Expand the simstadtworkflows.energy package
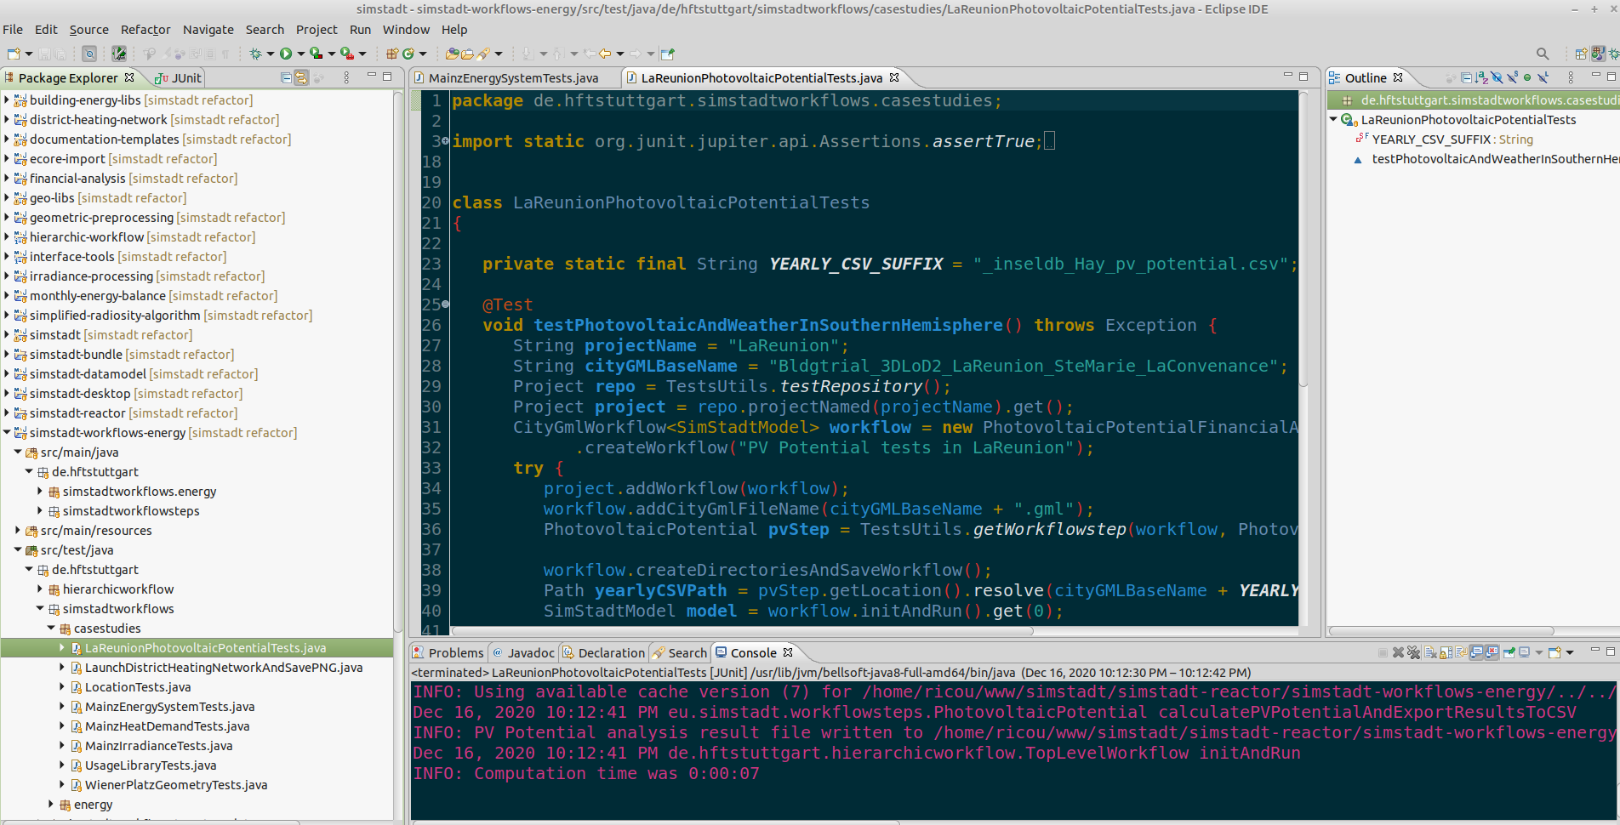This screenshot has width=1620, height=825. tap(40, 492)
